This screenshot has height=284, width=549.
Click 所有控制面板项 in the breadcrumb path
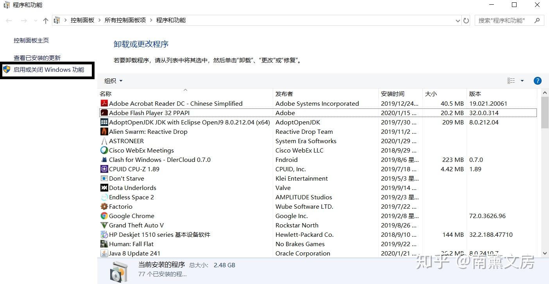125,20
